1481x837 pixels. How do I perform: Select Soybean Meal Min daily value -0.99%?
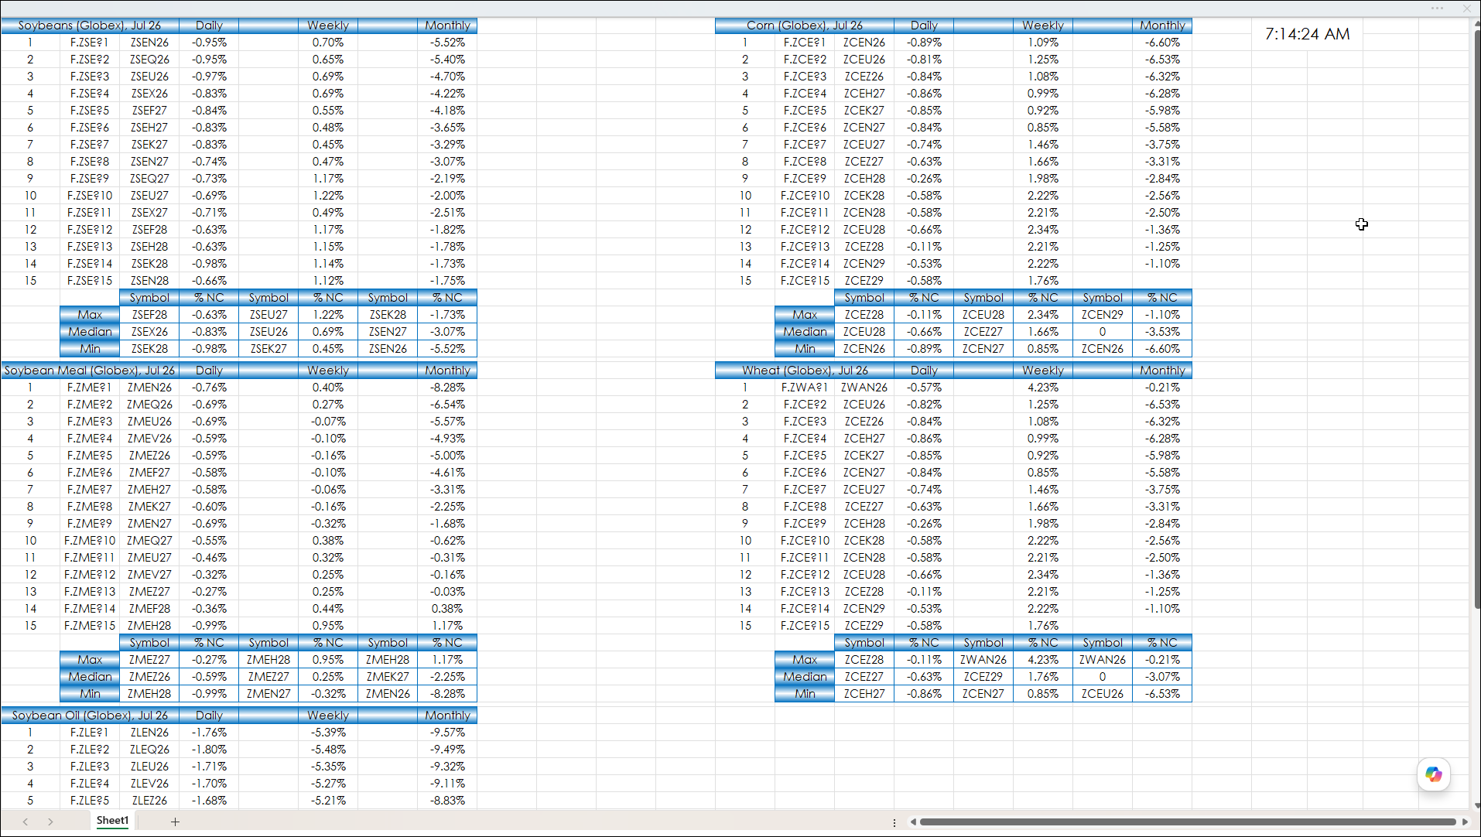point(209,694)
